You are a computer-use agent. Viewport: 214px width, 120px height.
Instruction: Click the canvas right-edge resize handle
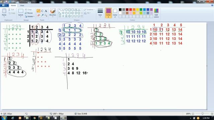207,66
